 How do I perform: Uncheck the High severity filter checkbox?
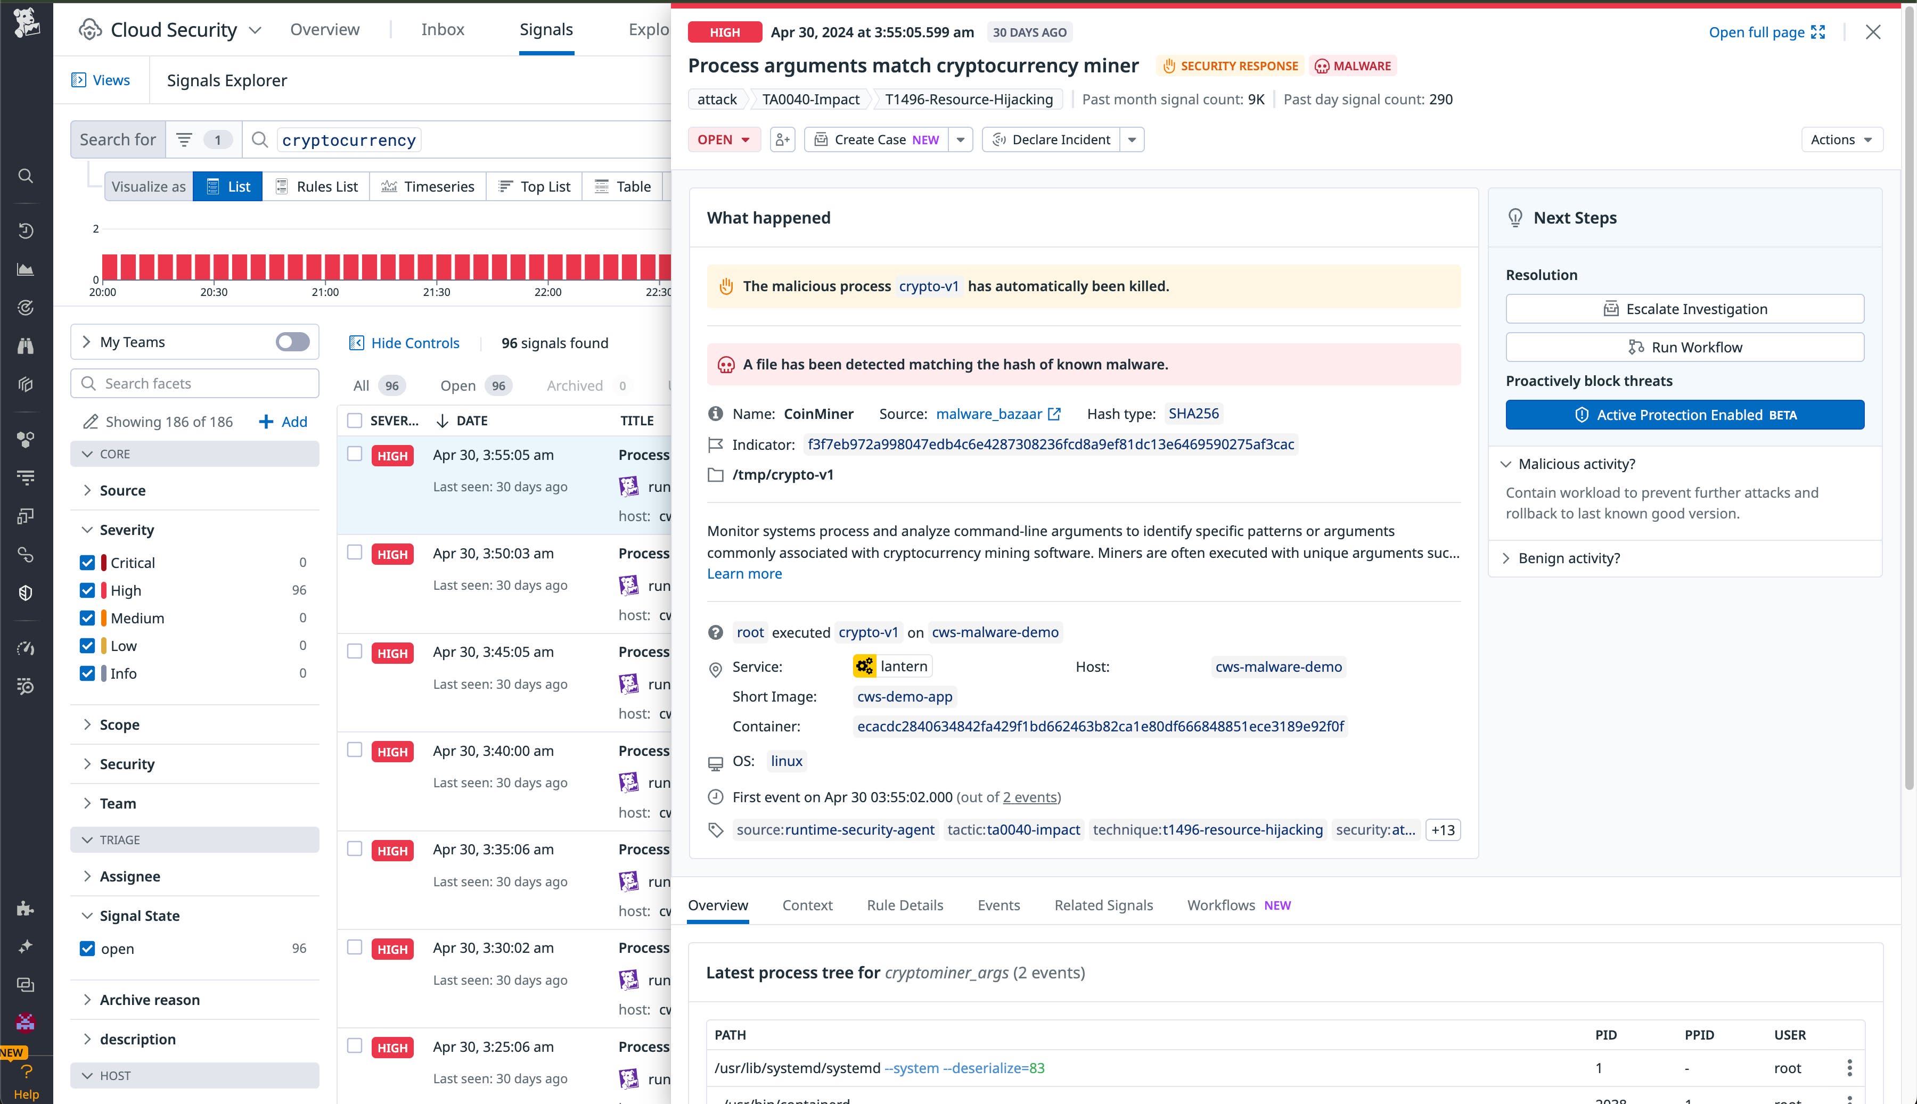(88, 590)
